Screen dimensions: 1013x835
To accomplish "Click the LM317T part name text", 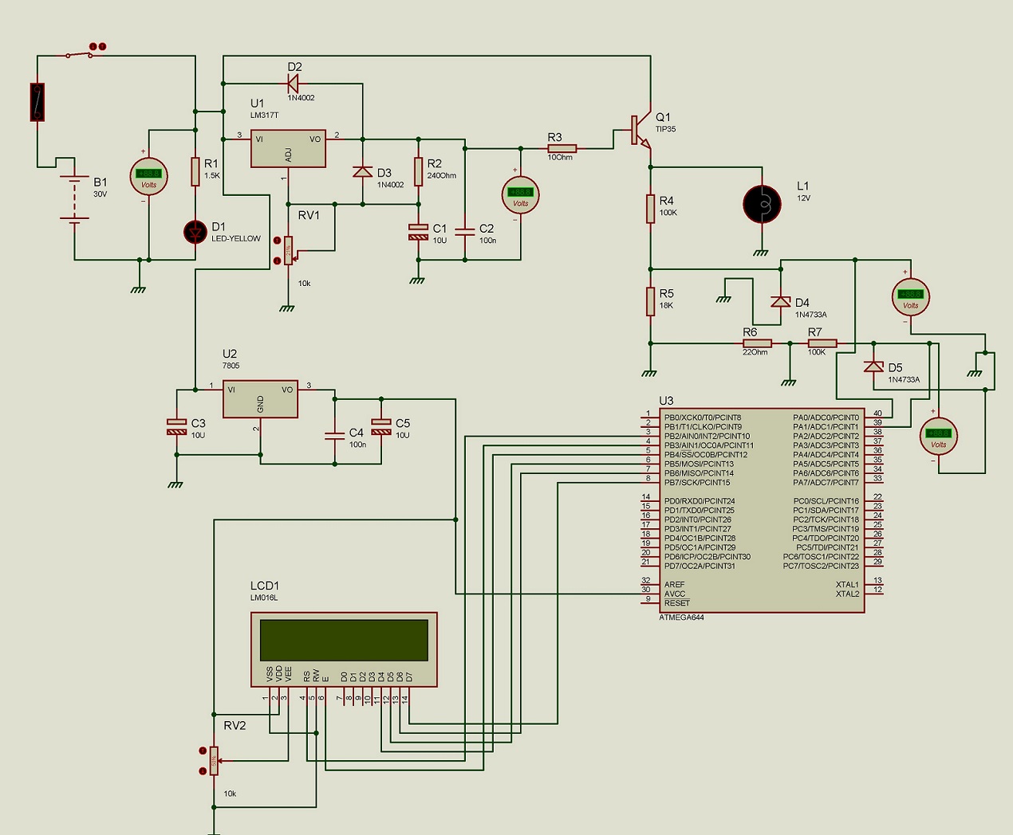I will (265, 116).
